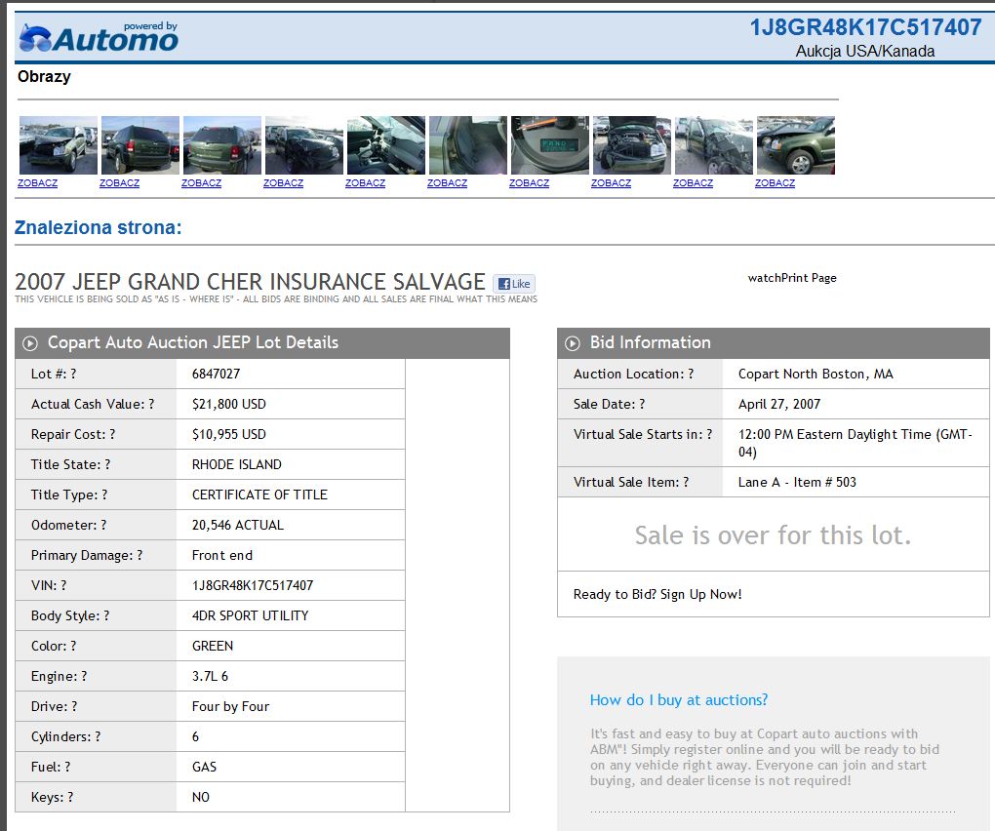
Task: Click the $10,955 USD repair cost
Action: [x=228, y=435]
